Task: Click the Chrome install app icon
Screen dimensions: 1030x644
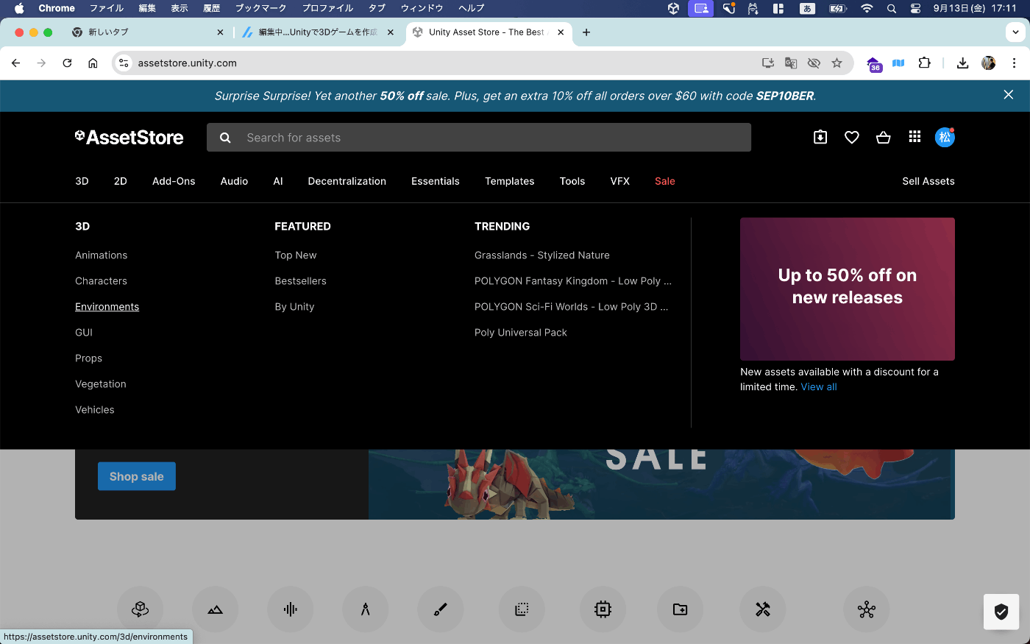Action: (768, 63)
